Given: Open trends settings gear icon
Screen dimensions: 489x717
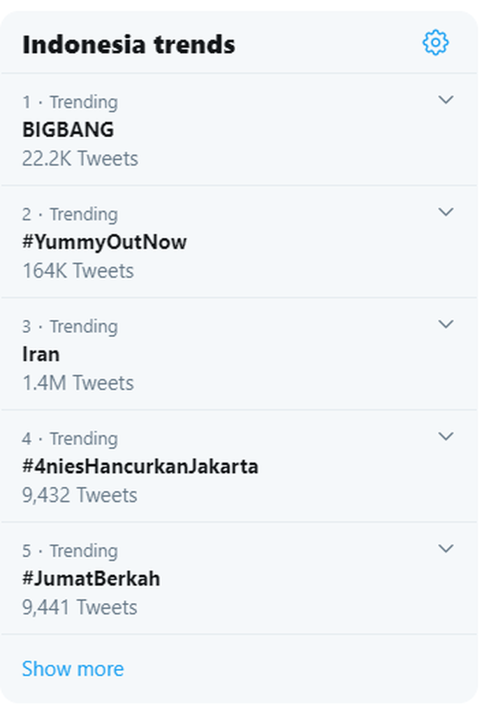Looking at the screenshot, I should pyautogui.click(x=436, y=43).
